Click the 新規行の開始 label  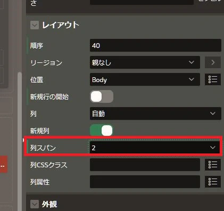click(49, 97)
